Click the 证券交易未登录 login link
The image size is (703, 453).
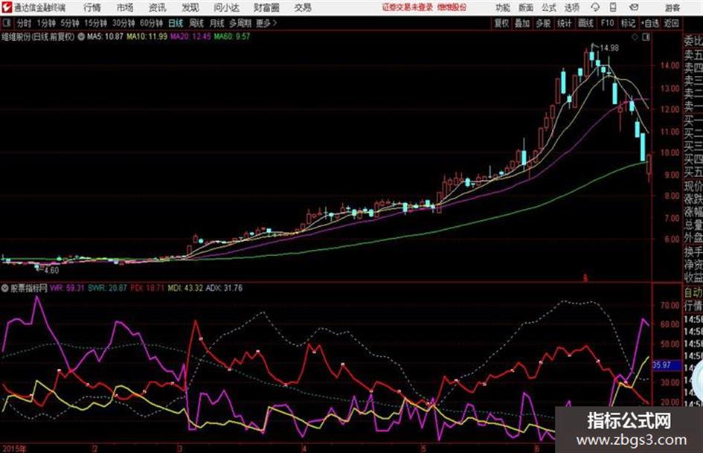(407, 7)
